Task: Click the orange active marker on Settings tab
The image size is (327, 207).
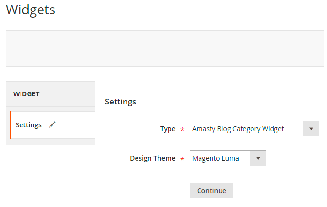Action: coord(10,125)
